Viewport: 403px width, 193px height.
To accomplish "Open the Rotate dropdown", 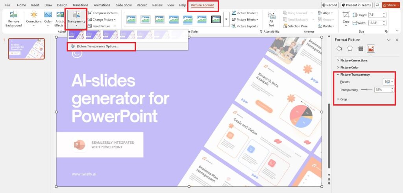I will coord(326,26).
